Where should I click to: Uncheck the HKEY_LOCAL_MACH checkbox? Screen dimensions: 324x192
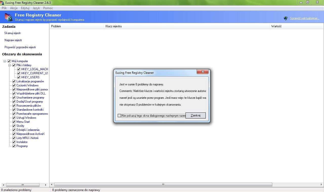(x=19, y=69)
